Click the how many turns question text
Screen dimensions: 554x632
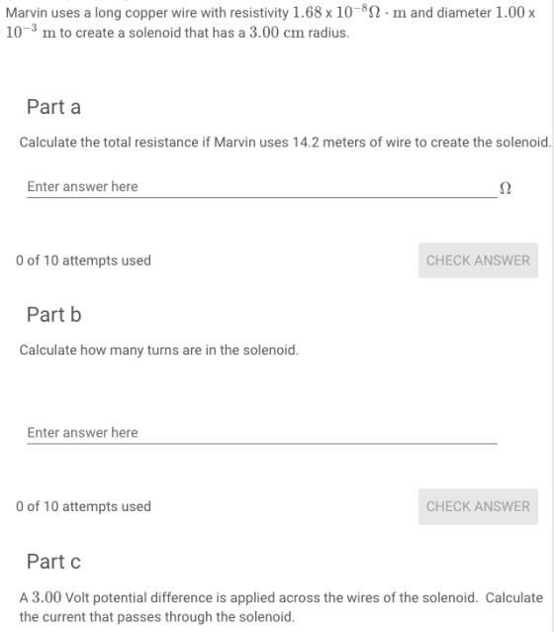click(159, 350)
